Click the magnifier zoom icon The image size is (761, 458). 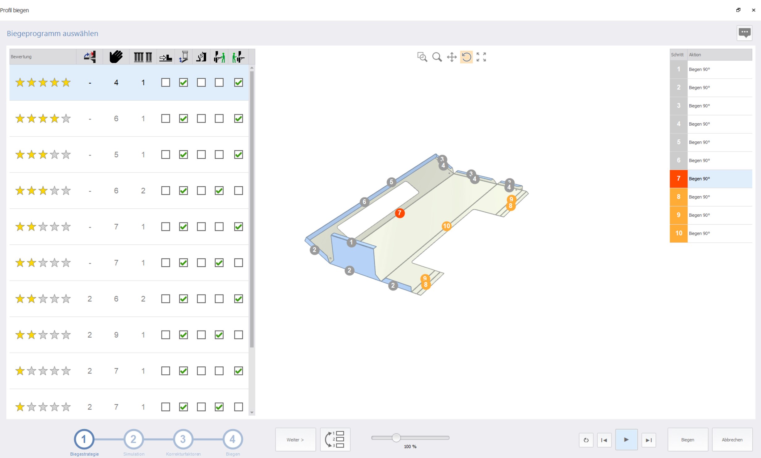[437, 57]
